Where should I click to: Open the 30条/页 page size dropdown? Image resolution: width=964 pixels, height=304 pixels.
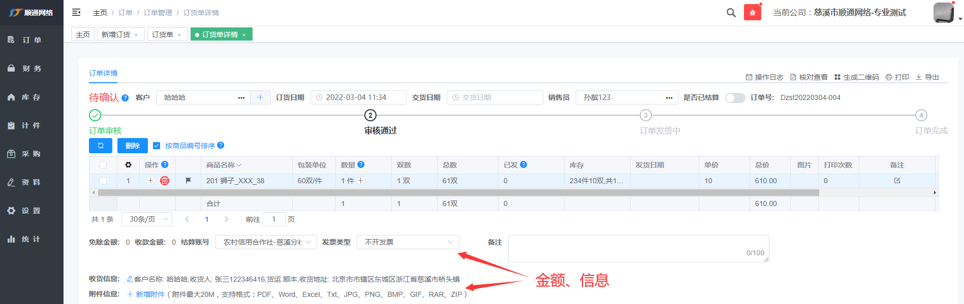(x=147, y=219)
